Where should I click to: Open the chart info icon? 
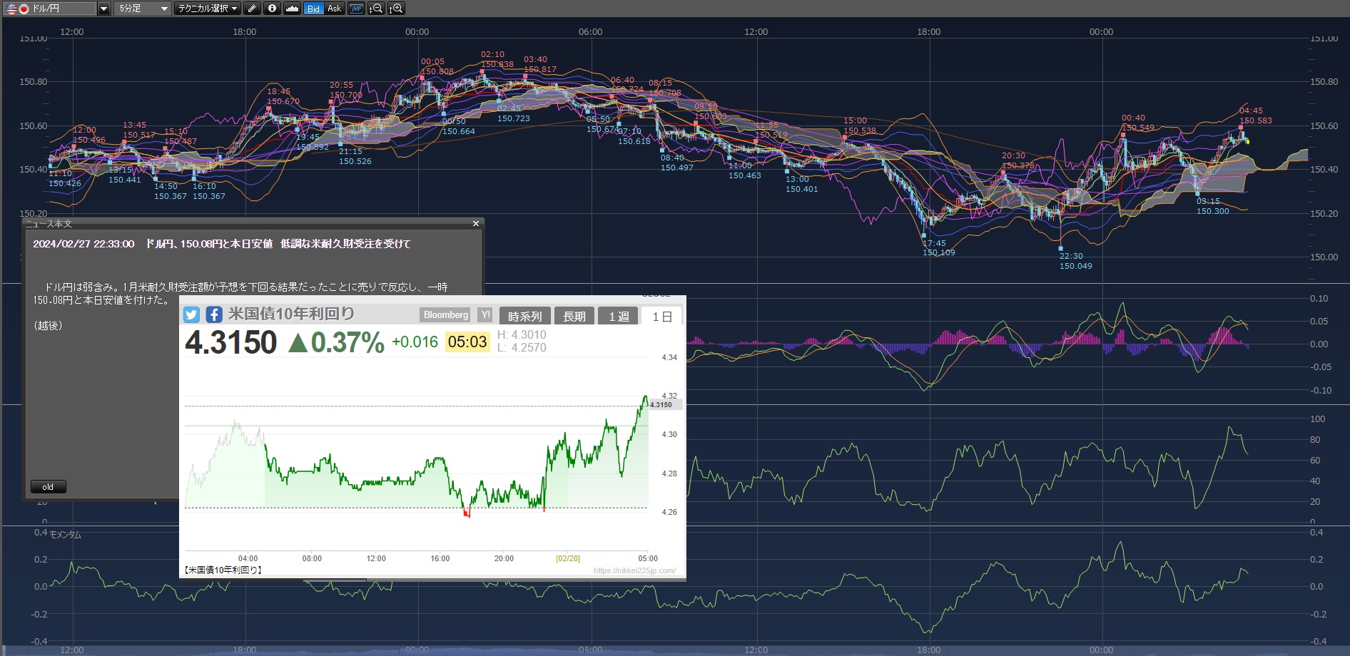coord(272,9)
